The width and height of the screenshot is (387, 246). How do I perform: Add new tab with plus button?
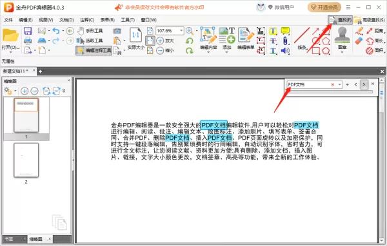tap(40, 71)
